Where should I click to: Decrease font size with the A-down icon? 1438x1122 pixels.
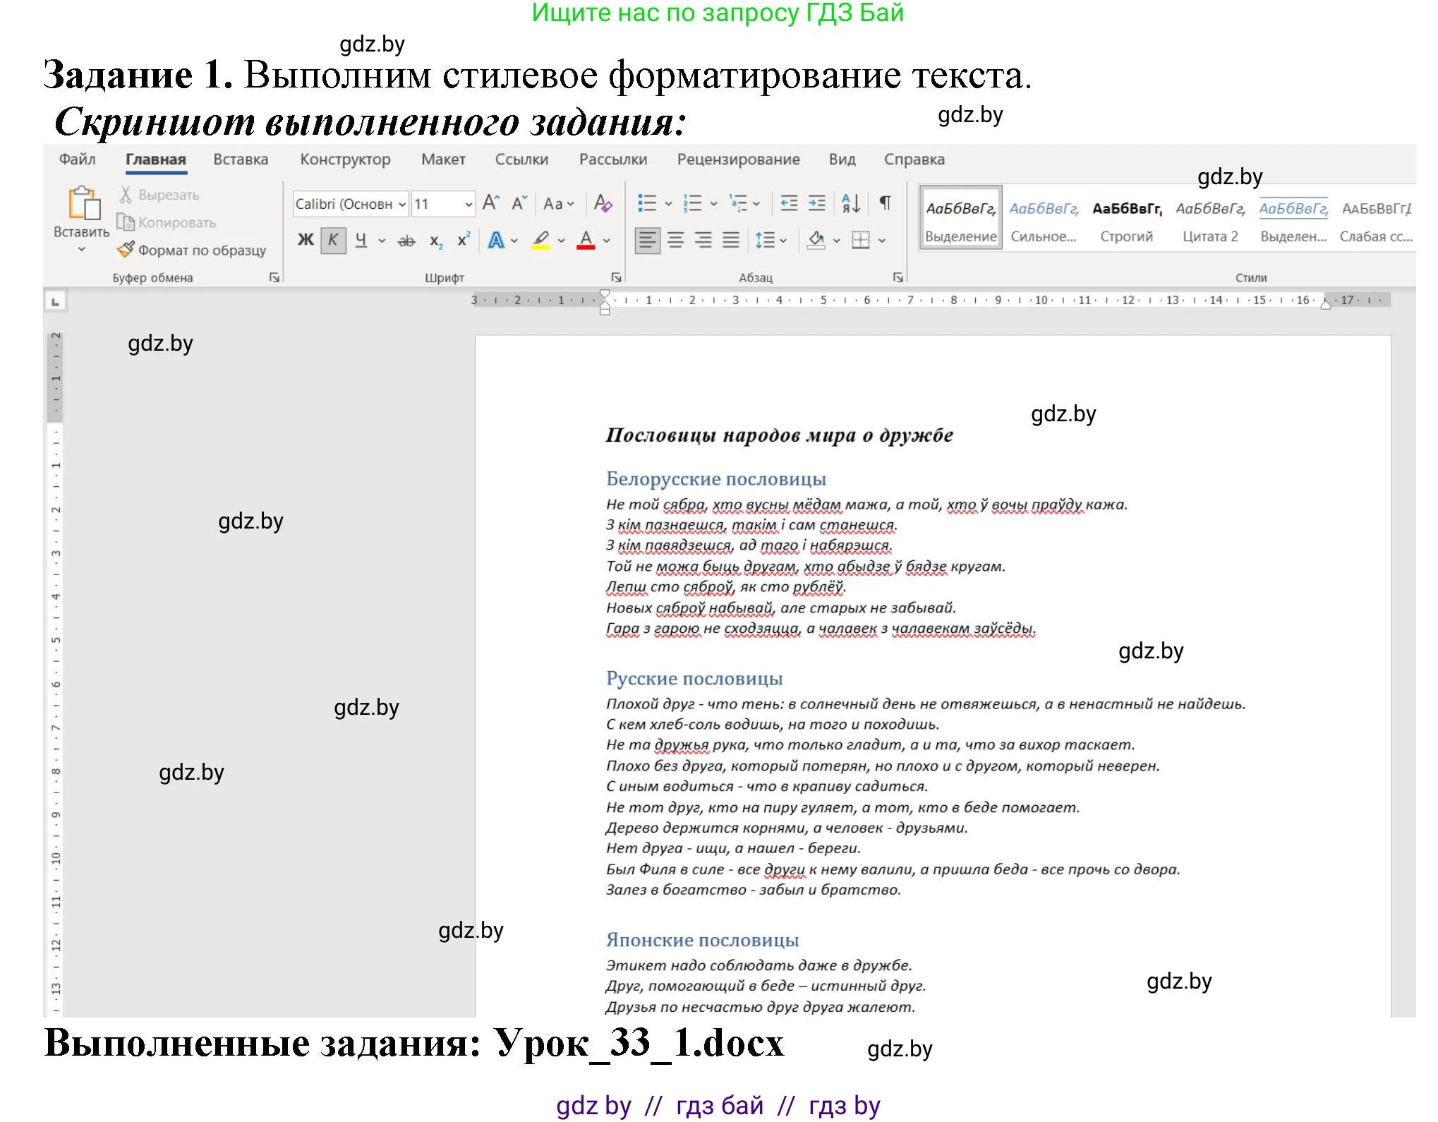(519, 203)
